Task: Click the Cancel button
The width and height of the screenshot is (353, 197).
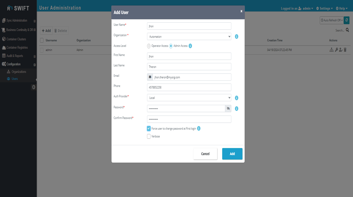Action: [x=205, y=154]
